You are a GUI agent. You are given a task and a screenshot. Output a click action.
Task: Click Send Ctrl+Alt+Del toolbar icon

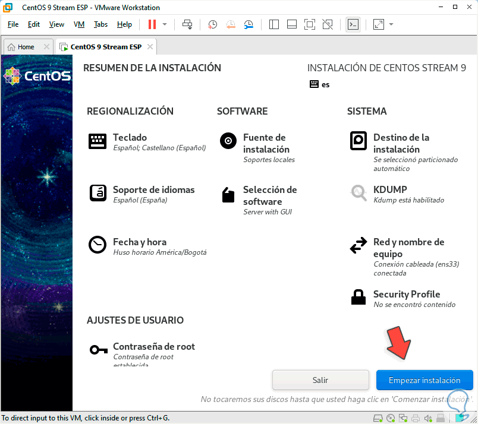pos(187,24)
